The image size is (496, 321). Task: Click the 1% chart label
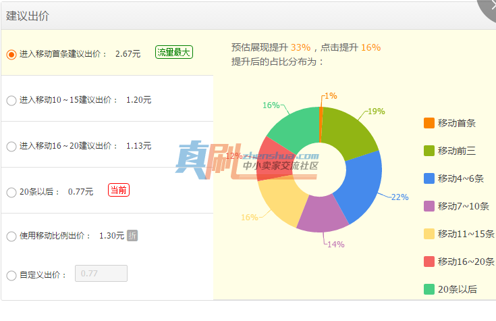[x=331, y=96]
